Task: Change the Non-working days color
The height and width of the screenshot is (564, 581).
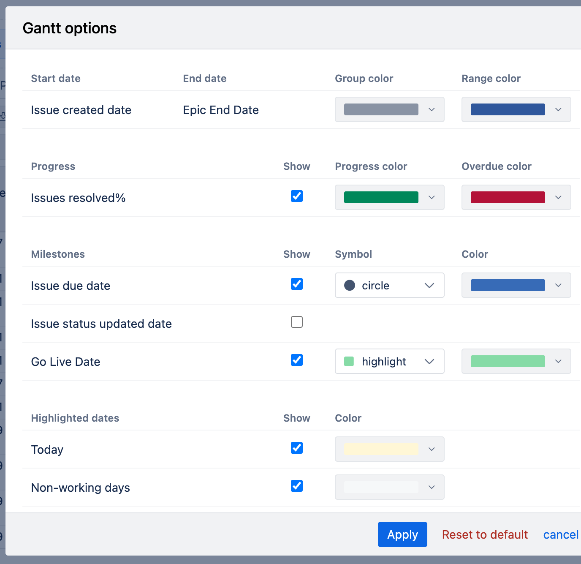Action: 389,487
